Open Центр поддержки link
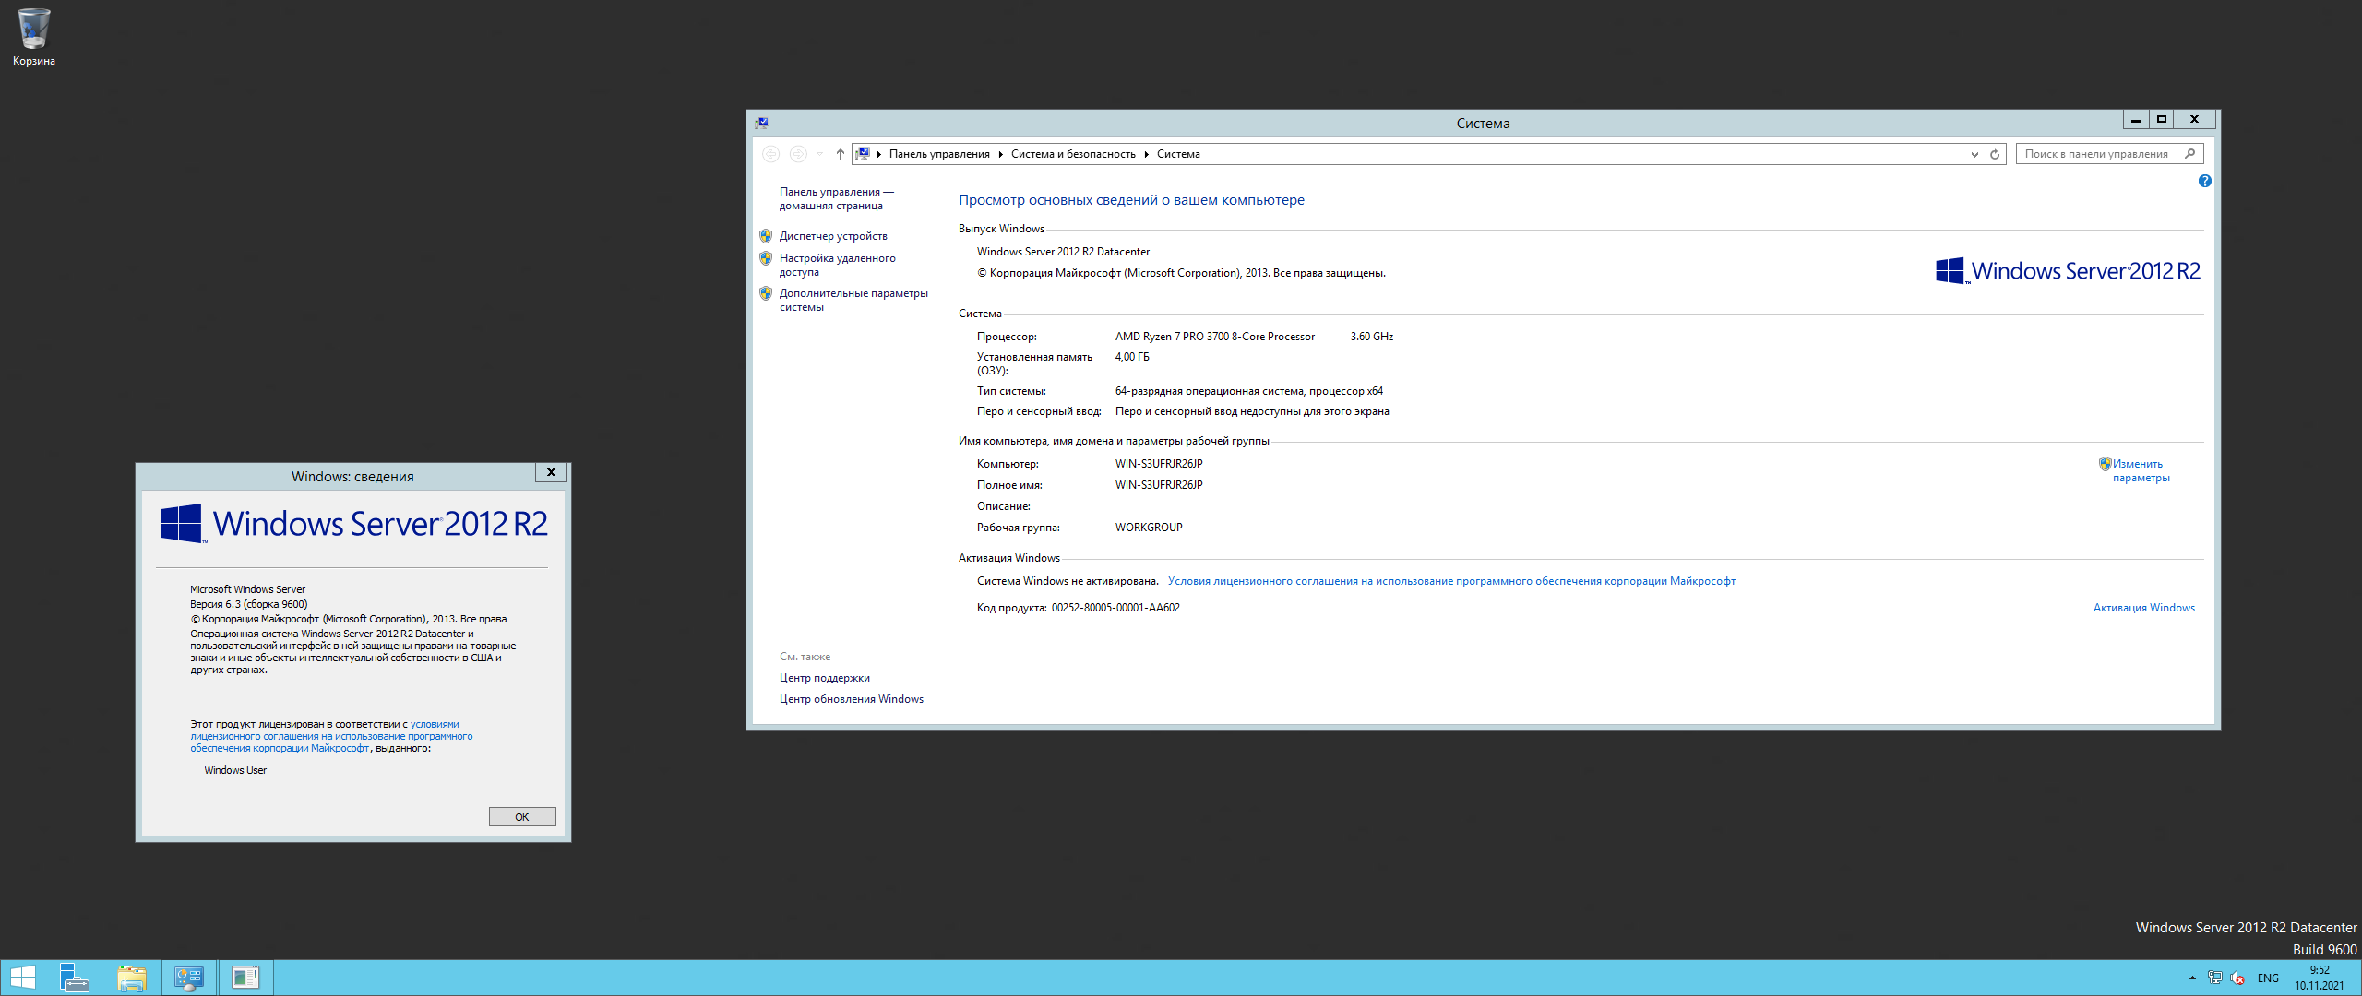This screenshot has width=2362, height=996. coord(824,678)
